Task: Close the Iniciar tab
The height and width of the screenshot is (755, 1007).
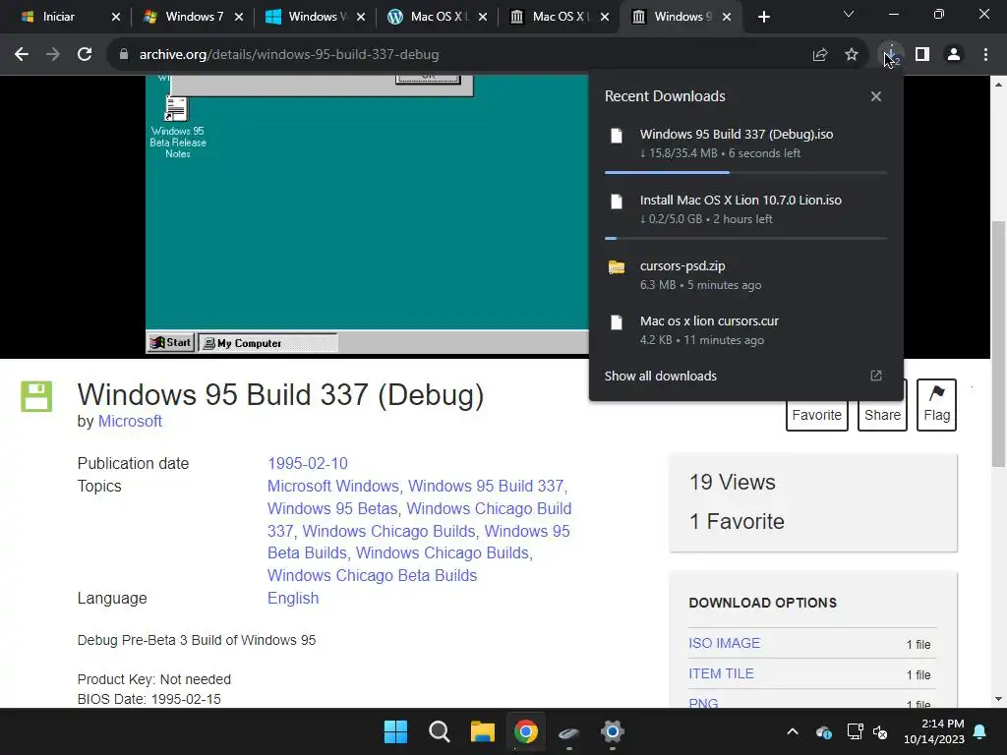Action: [116, 17]
